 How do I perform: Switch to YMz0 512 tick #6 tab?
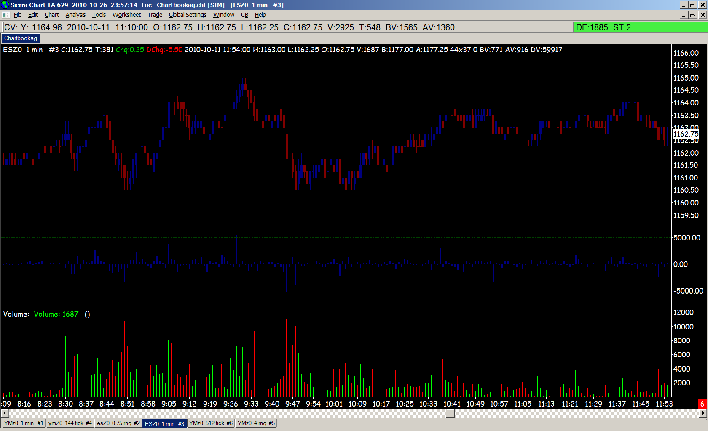(211, 423)
